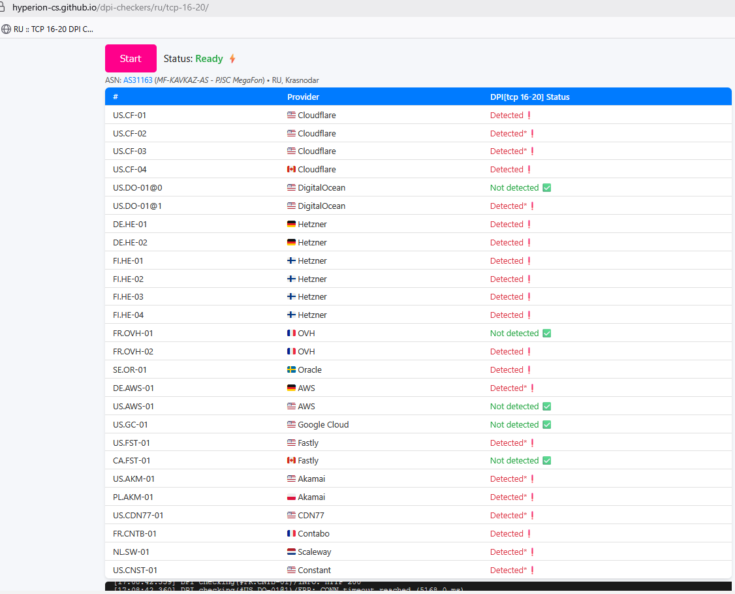This screenshot has width=735, height=594.
Task: Click the Scaleway provider name
Action: (315, 552)
